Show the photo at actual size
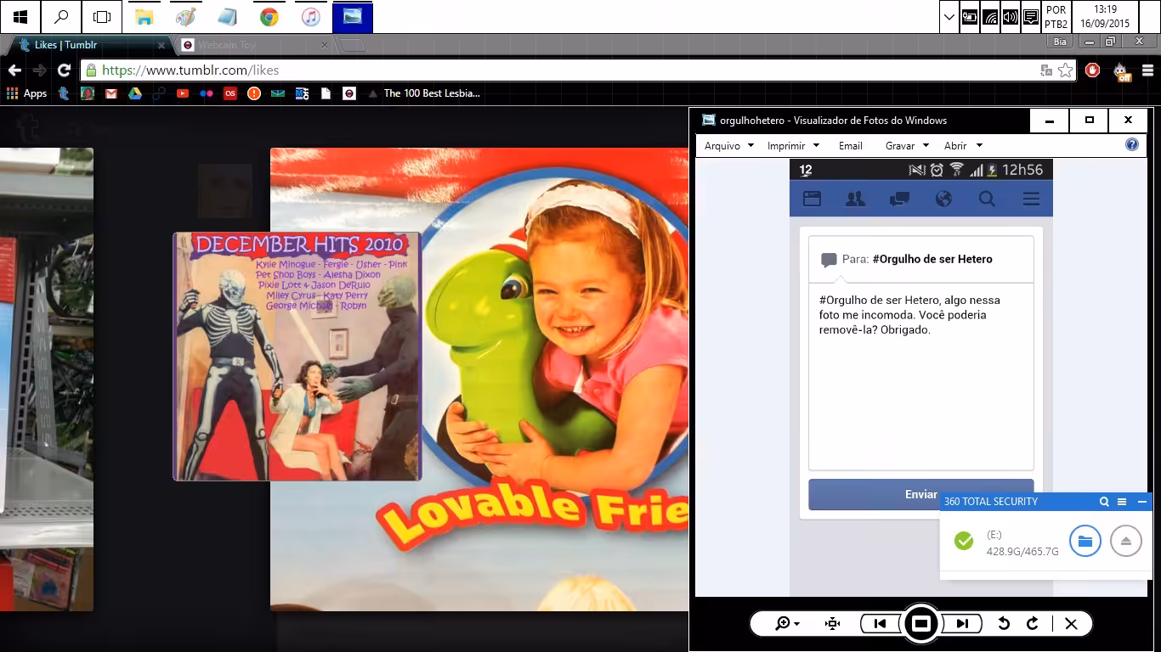The height and width of the screenshot is (652, 1161). [832, 624]
